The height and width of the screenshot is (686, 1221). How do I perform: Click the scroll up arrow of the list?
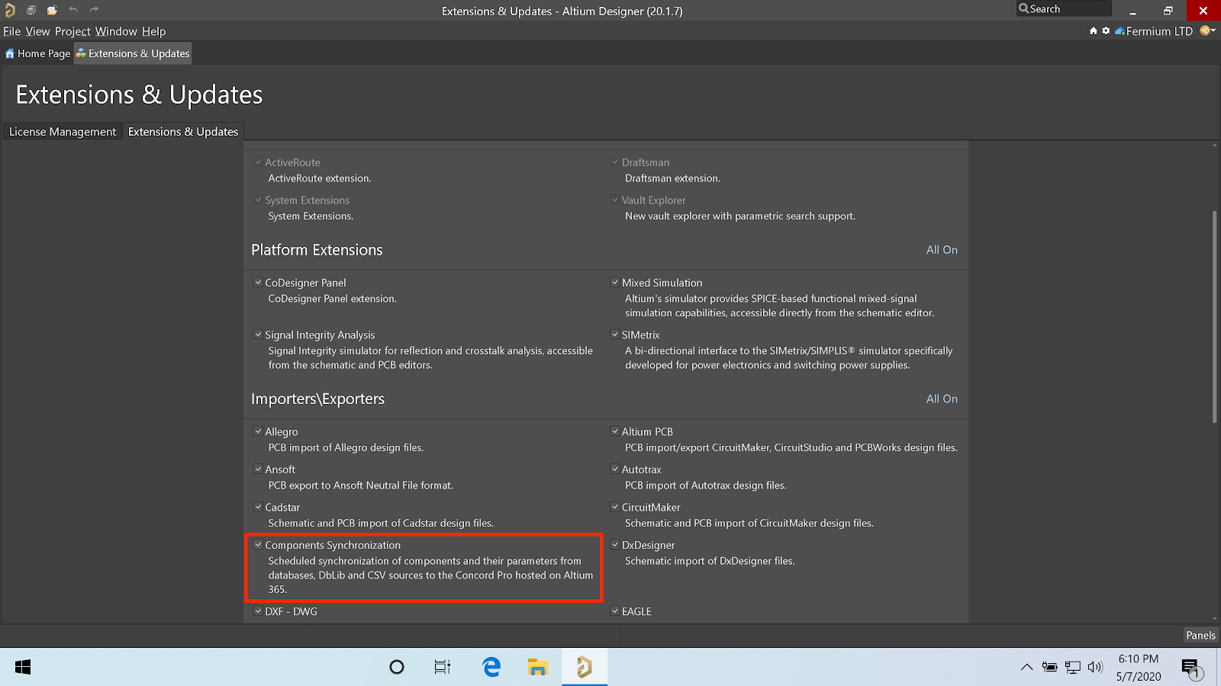(1214, 145)
